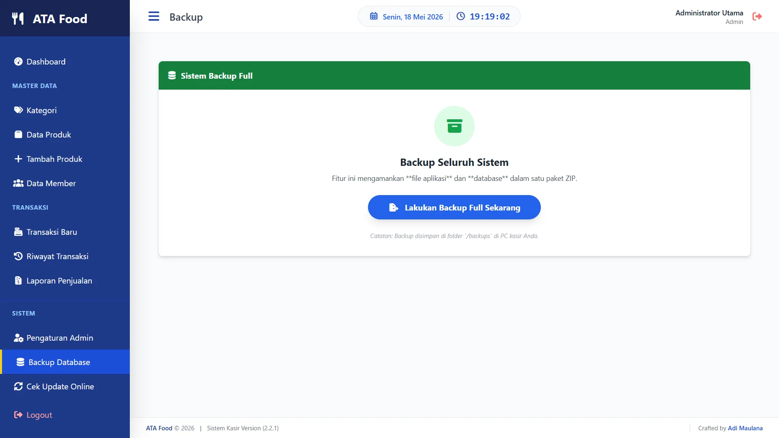View Laporan Penjualan from the sidebar

pyautogui.click(x=65, y=281)
